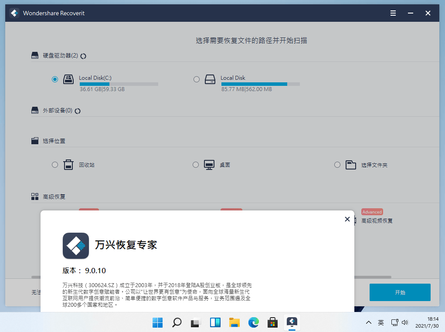Open the hamburger menu in title bar

(x=393, y=13)
